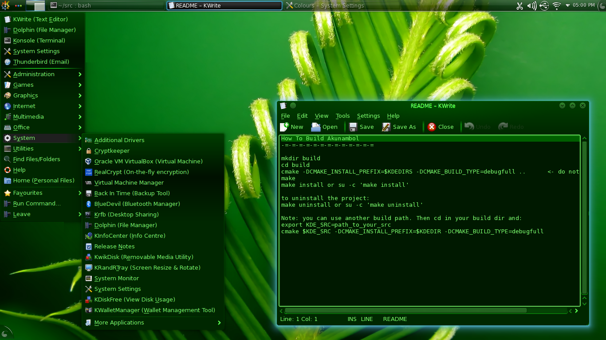Open BlueDevil Bluetooth Manager
606x340 pixels.
click(x=153, y=204)
